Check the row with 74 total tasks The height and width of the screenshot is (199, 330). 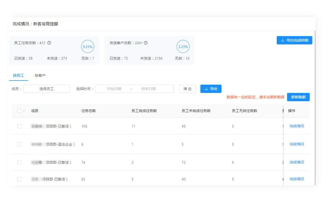tap(19, 162)
